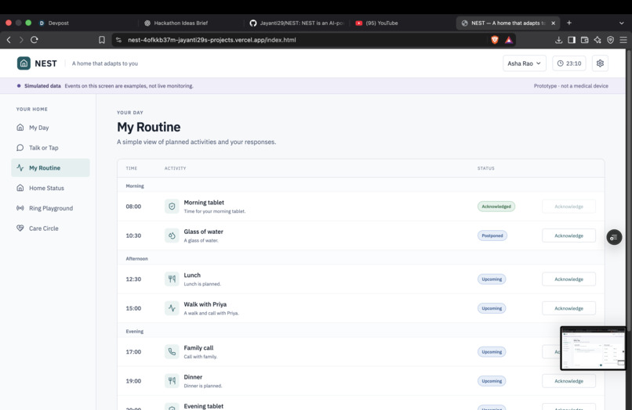Click the Acknowledged status badge
Viewport: 632px width, 410px height.
pos(496,207)
